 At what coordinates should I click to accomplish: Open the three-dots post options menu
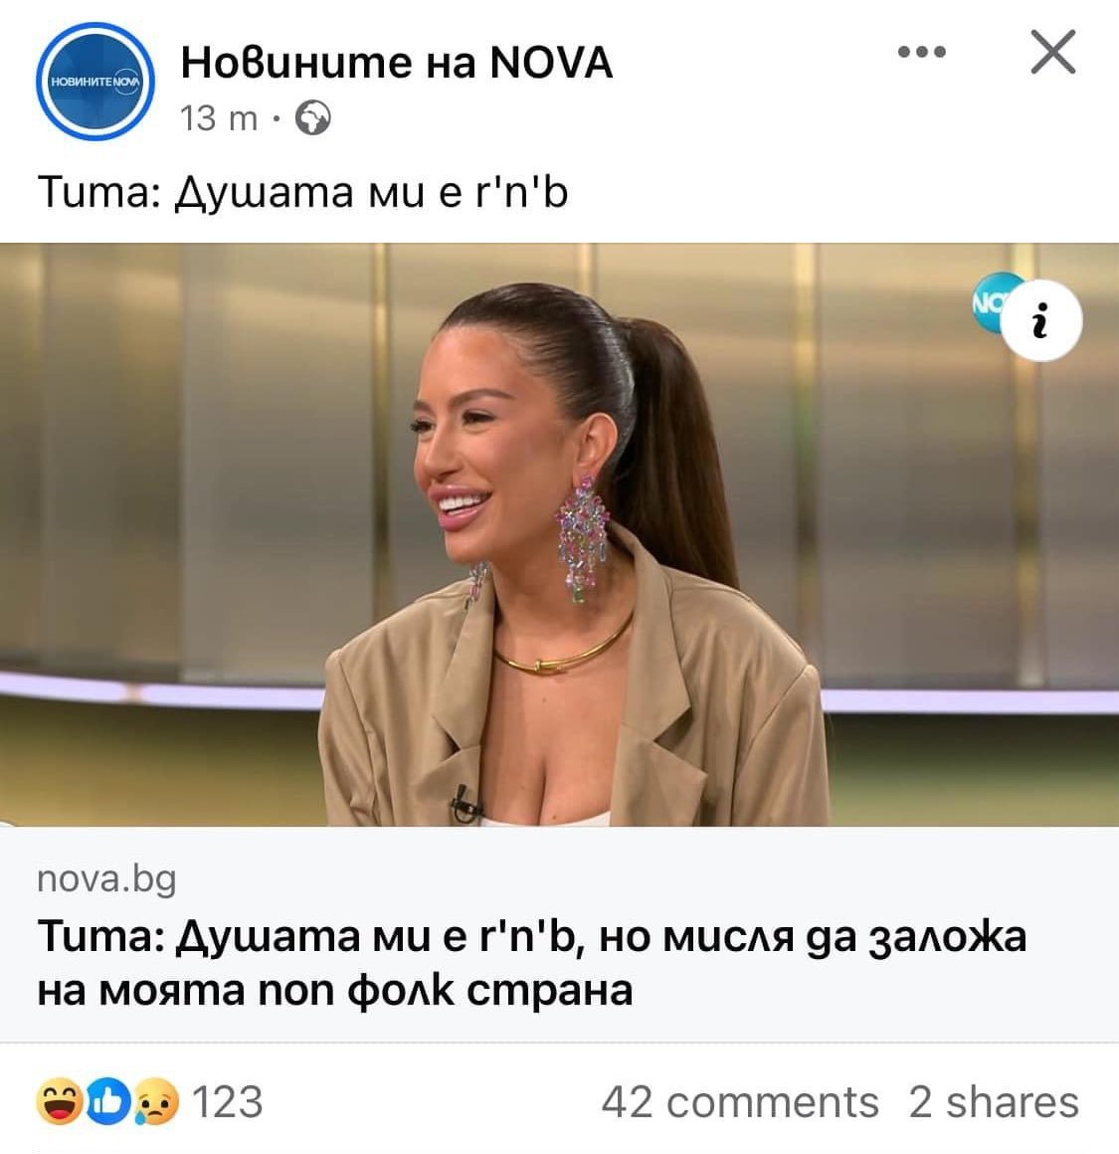922,52
